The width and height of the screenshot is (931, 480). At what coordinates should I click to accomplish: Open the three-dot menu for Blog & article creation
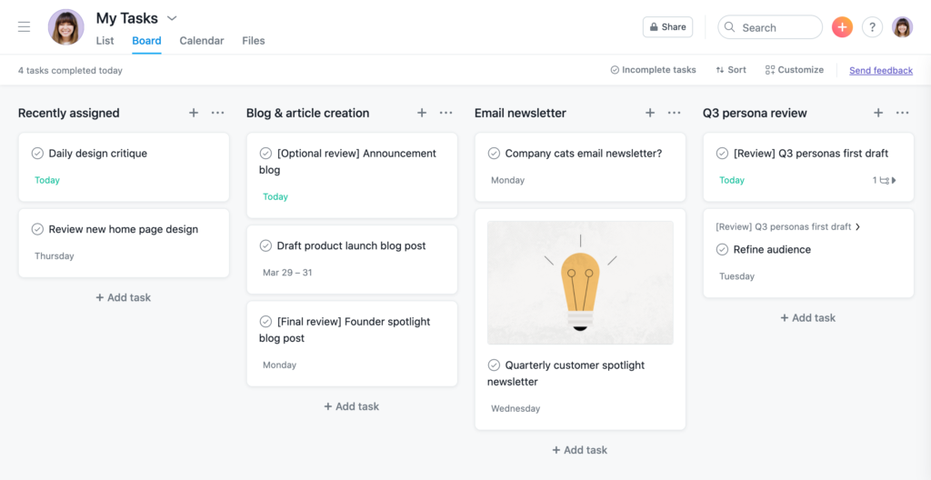click(445, 113)
